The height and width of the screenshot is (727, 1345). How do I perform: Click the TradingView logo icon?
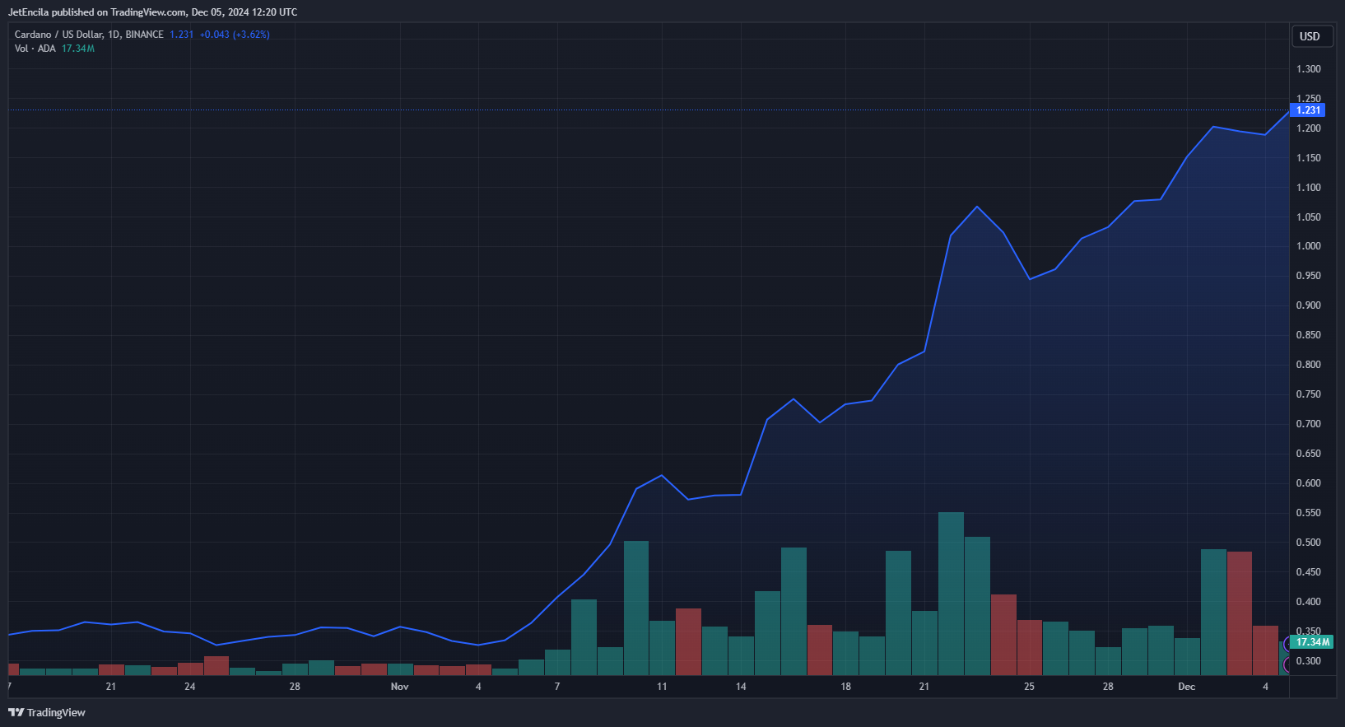[x=15, y=712]
